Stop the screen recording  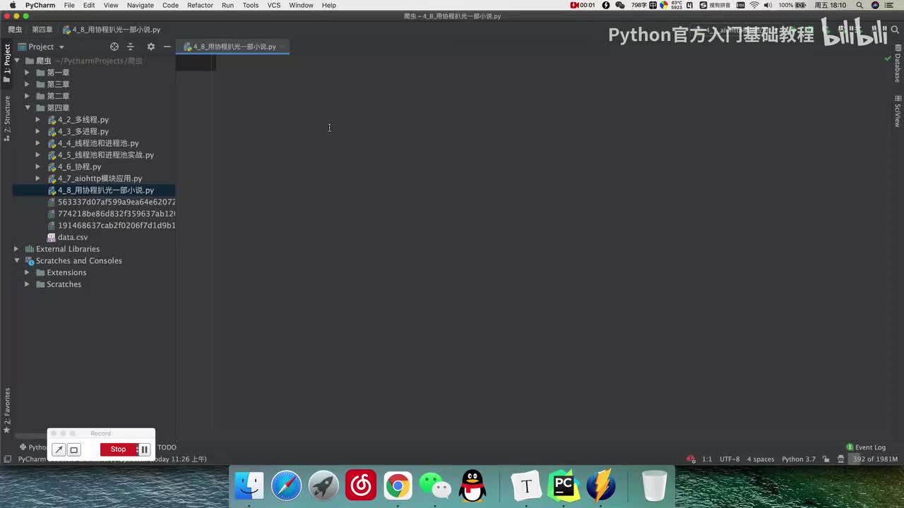click(118, 449)
